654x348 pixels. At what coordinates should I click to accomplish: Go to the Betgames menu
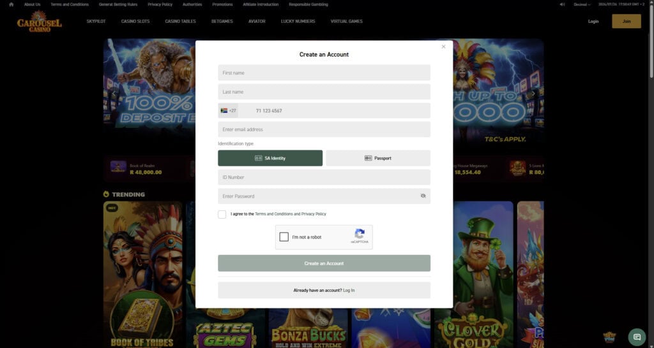tap(222, 21)
